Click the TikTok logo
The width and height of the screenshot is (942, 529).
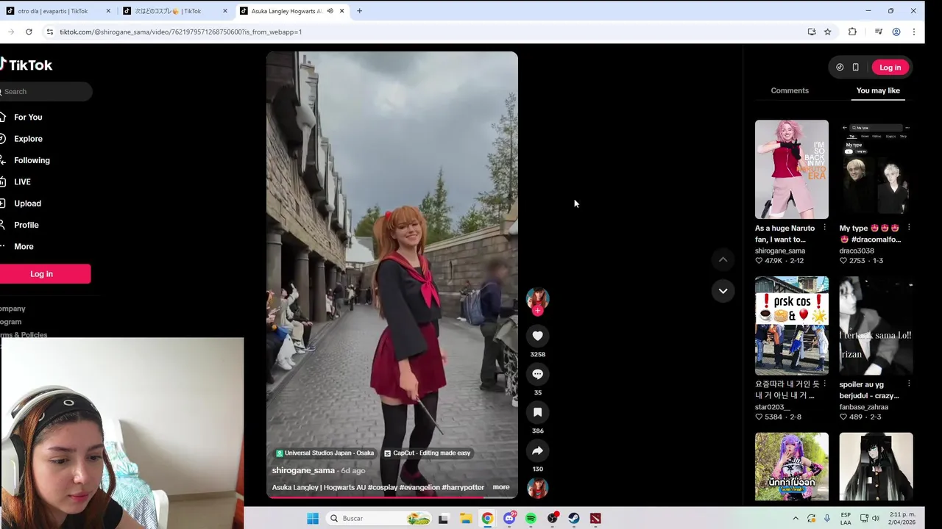[x=26, y=65]
